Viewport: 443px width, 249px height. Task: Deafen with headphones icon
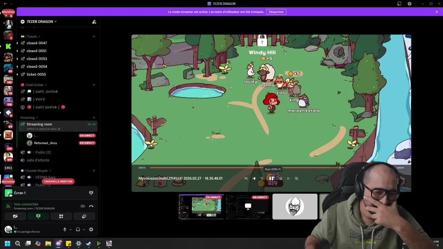[x=78, y=229]
